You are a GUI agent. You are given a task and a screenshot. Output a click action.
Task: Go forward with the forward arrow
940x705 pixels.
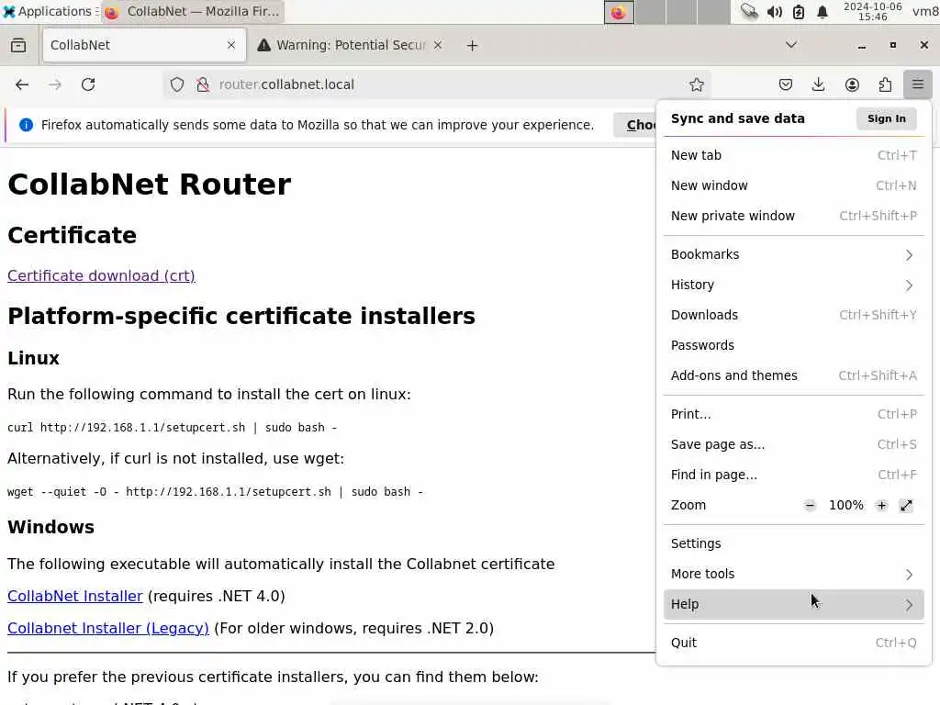click(x=54, y=84)
